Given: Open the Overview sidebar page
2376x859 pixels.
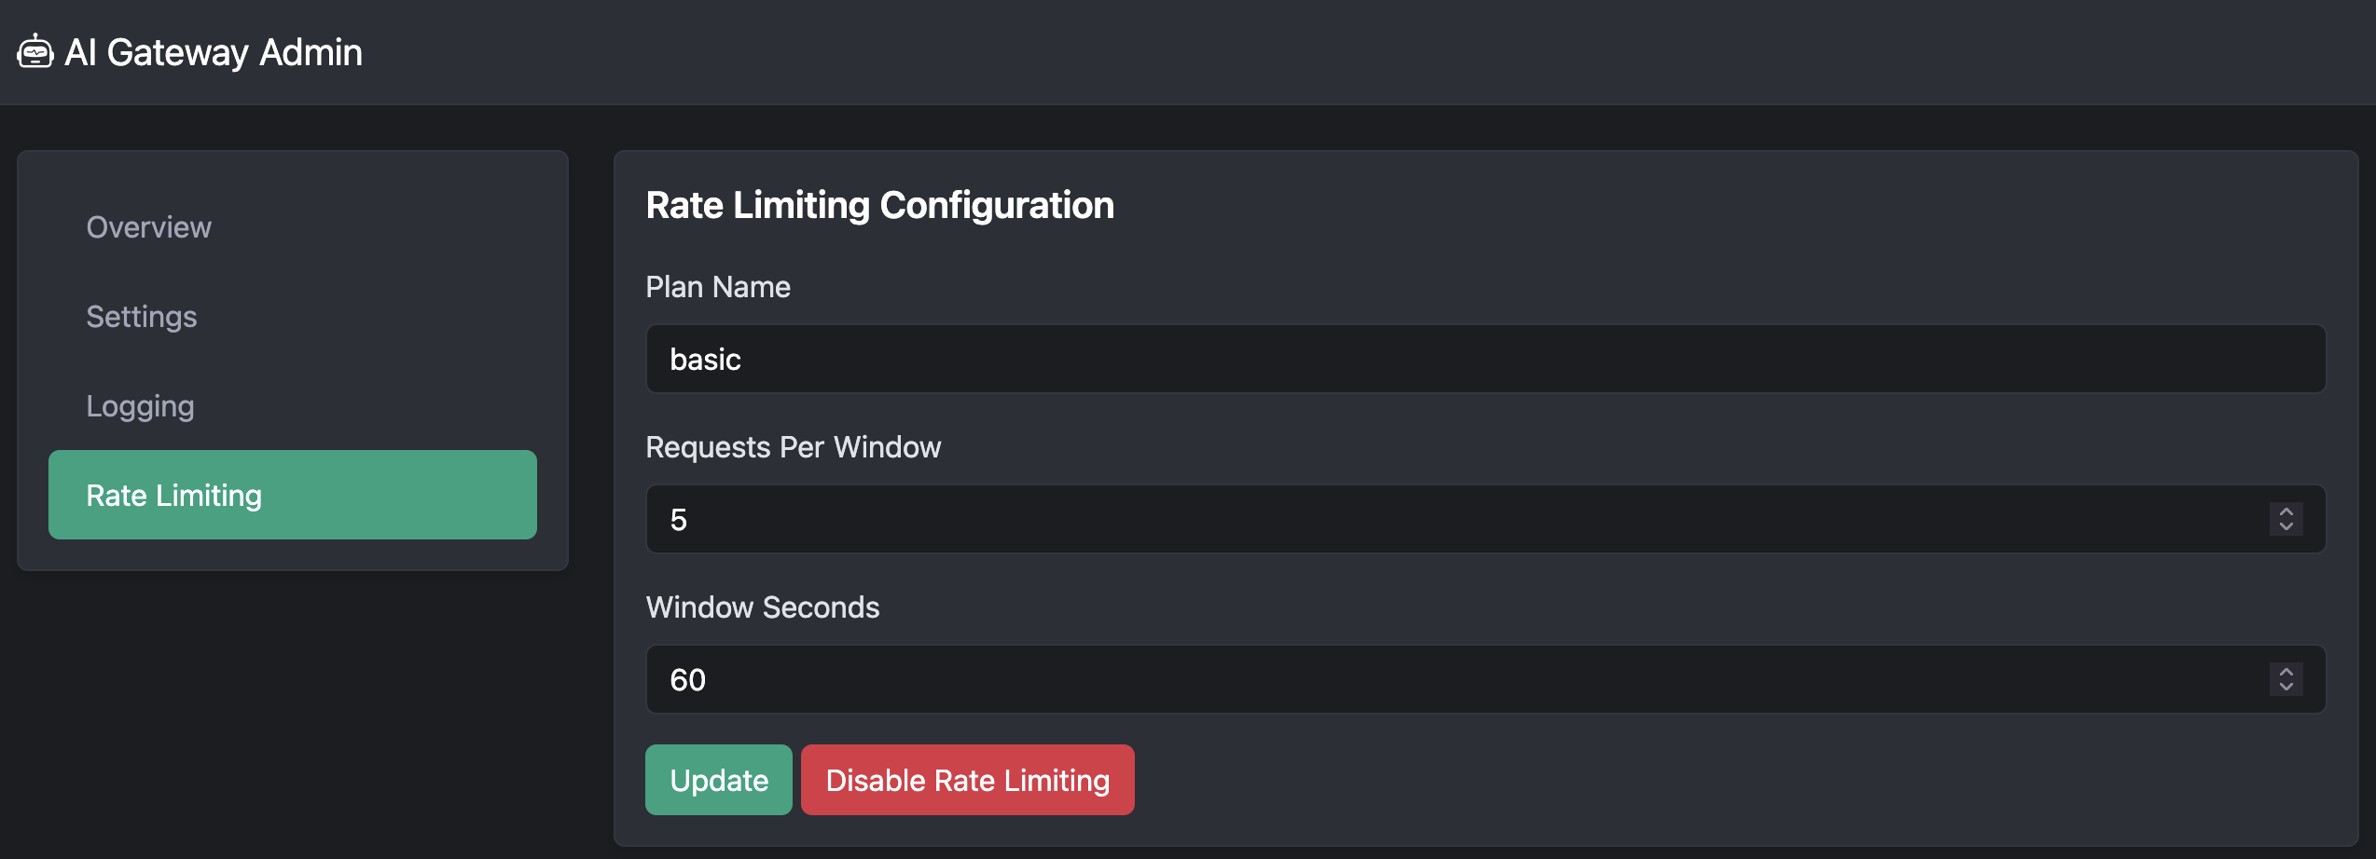Looking at the screenshot, I should coord(148,227).
